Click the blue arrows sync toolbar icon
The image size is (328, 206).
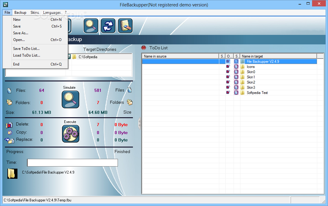[108, 26]
